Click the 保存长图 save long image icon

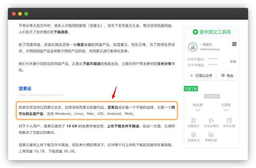tap(229, 120)
